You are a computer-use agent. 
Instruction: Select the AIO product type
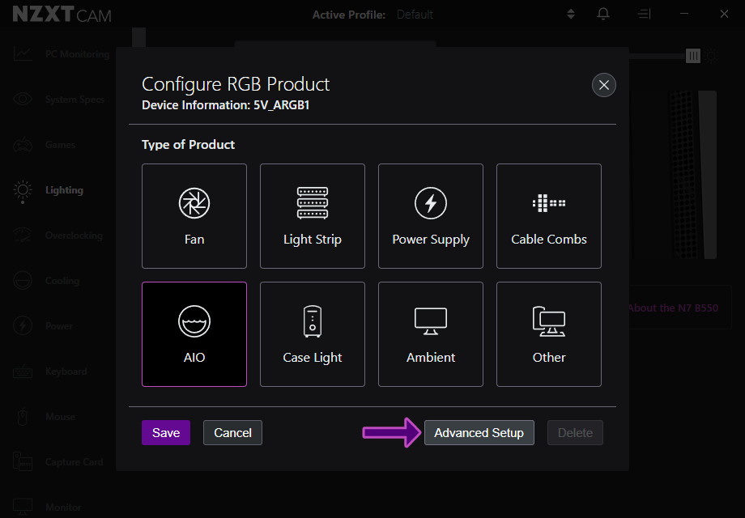(194, 334)
